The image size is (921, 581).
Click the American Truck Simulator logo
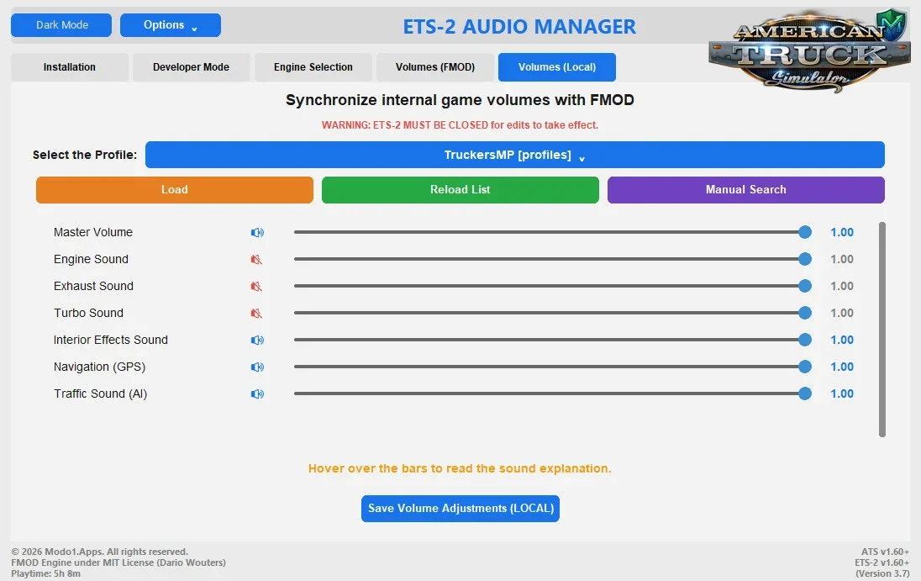click(809, 51)
